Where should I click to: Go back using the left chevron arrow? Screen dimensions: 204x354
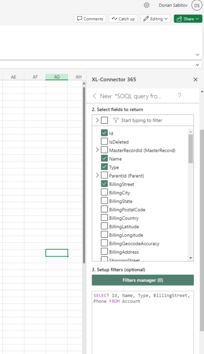[x=94, y=96]
